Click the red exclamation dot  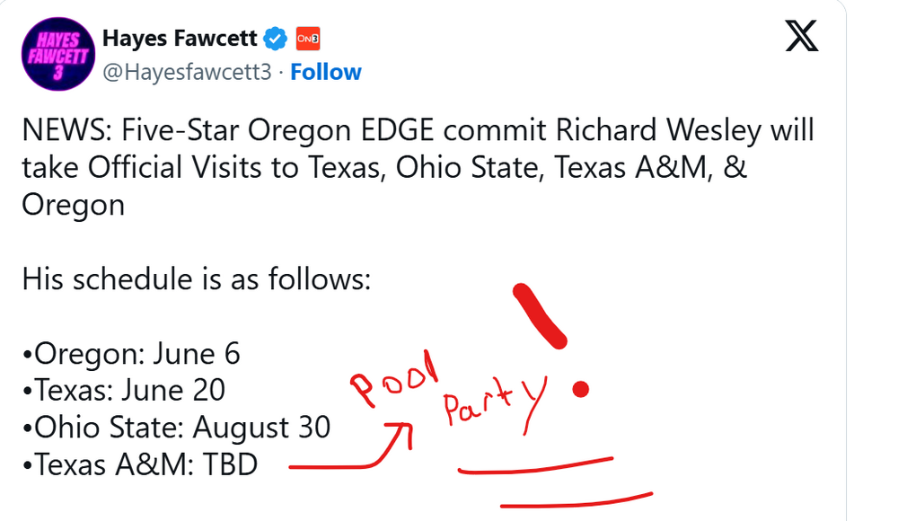[x=581, y=389]
